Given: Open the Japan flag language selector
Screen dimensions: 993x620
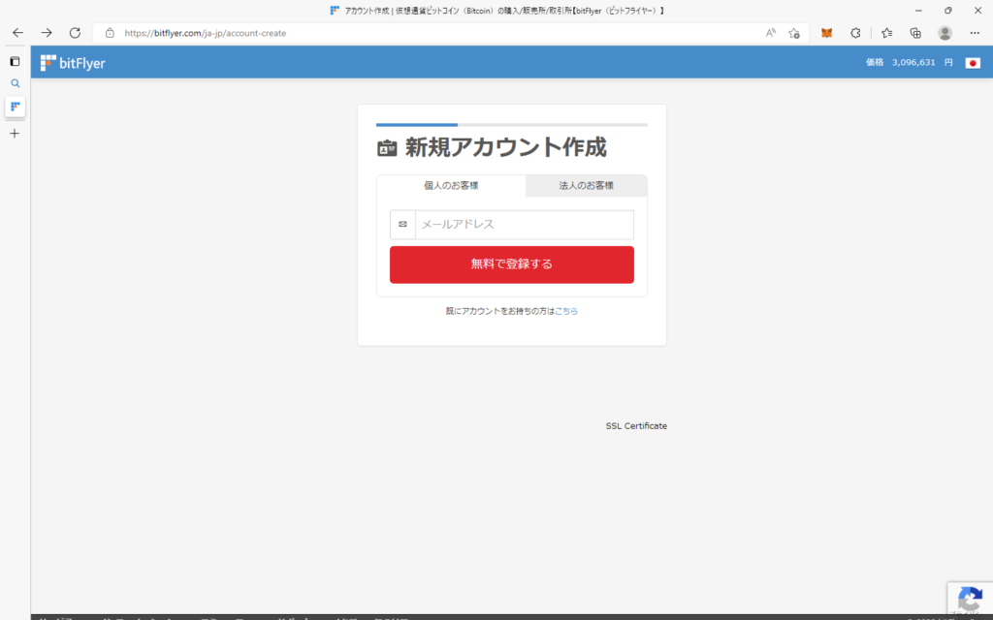Looking at the screenshot, I should [973, 63].
